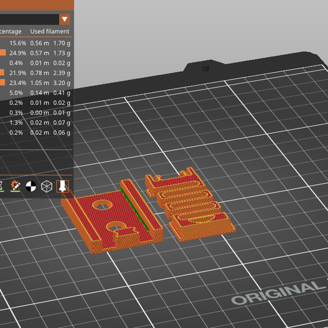
Task: Click the 0.14 m filament length value
Action: [x=39, y=93]
